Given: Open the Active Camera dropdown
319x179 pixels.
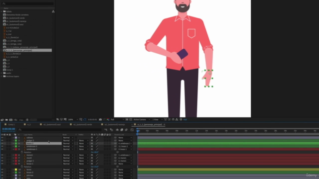Looking at the screenshot, I should (142, 119).
